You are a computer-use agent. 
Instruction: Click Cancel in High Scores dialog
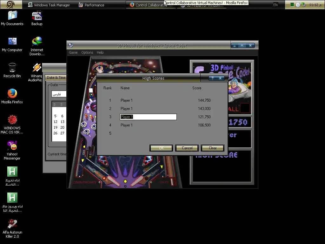(x=187, y=148)
